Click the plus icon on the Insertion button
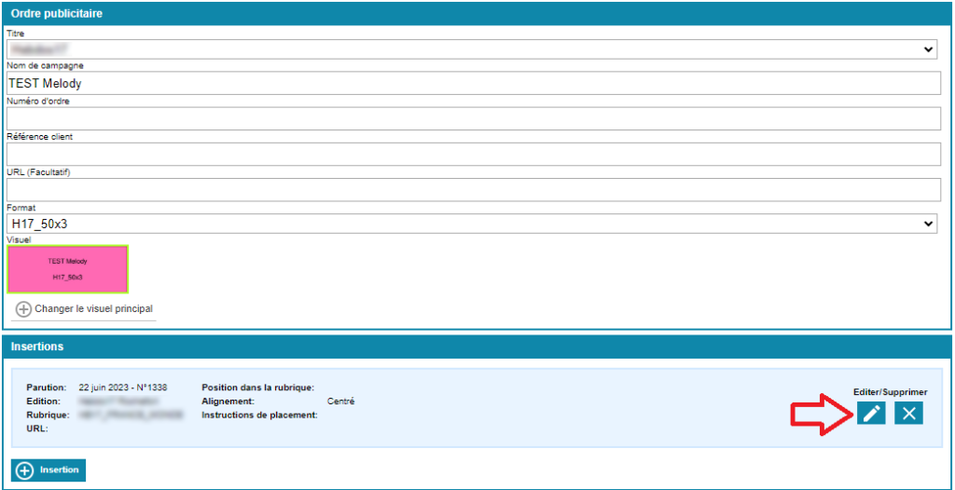This screenshot has width=955, height=490. [24, 470]
